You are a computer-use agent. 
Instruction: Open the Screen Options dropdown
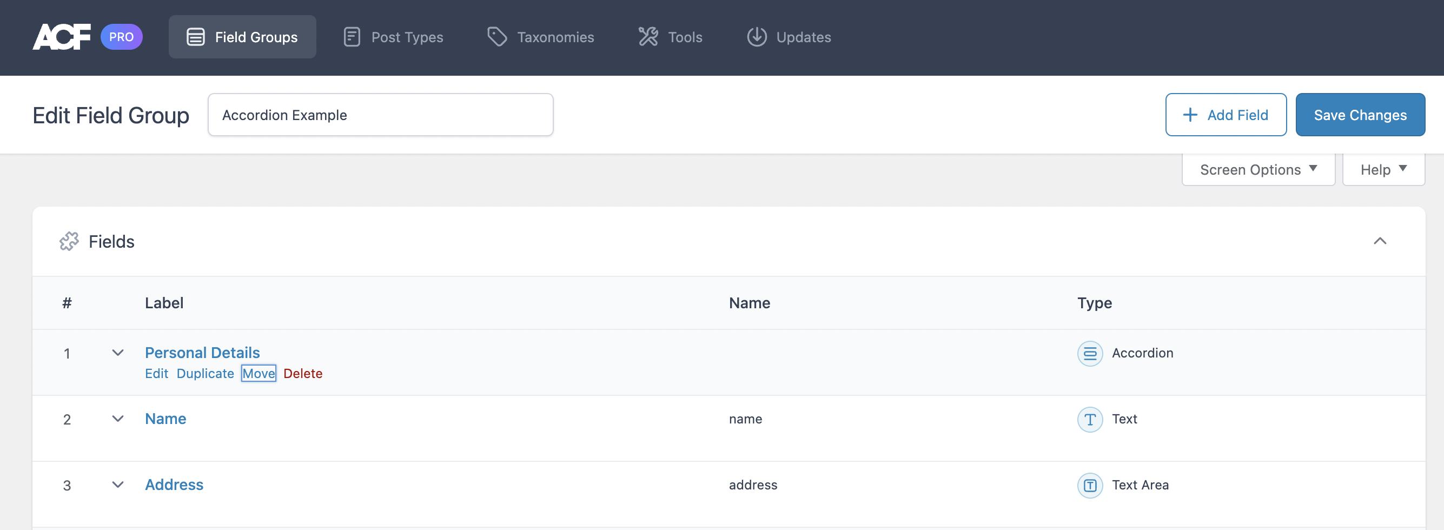pyautogui.click(x=1258, y=169)
